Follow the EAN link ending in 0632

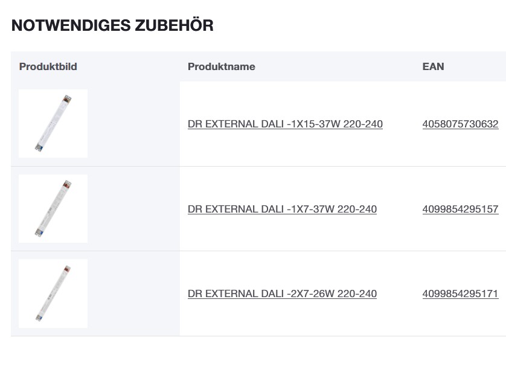pos(460,124)
